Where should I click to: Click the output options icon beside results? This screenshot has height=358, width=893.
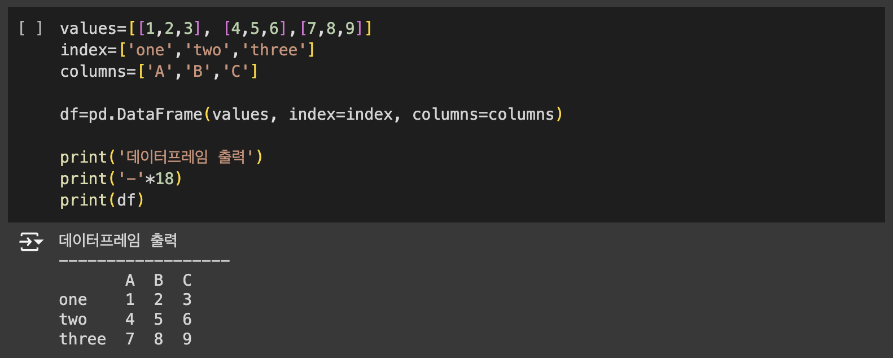point(30,242)
